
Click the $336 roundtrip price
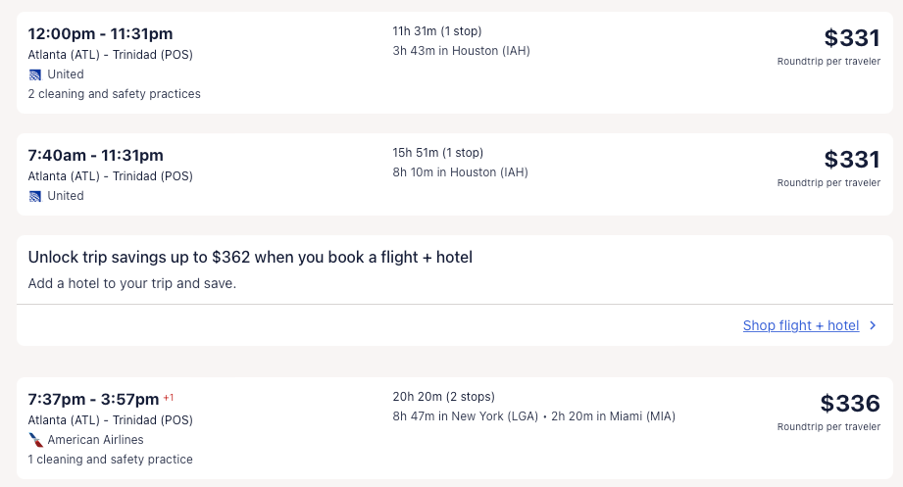point(850,403)
